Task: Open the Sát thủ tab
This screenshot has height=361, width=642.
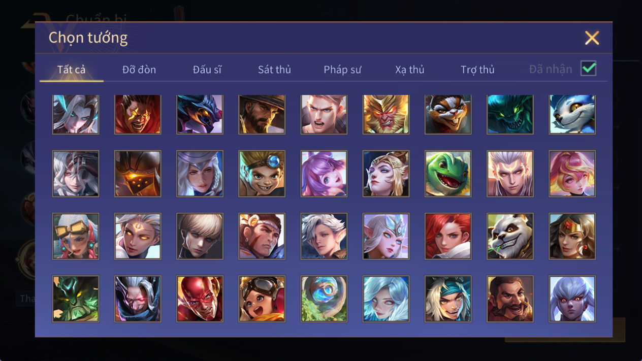Action: pos(274,70)
